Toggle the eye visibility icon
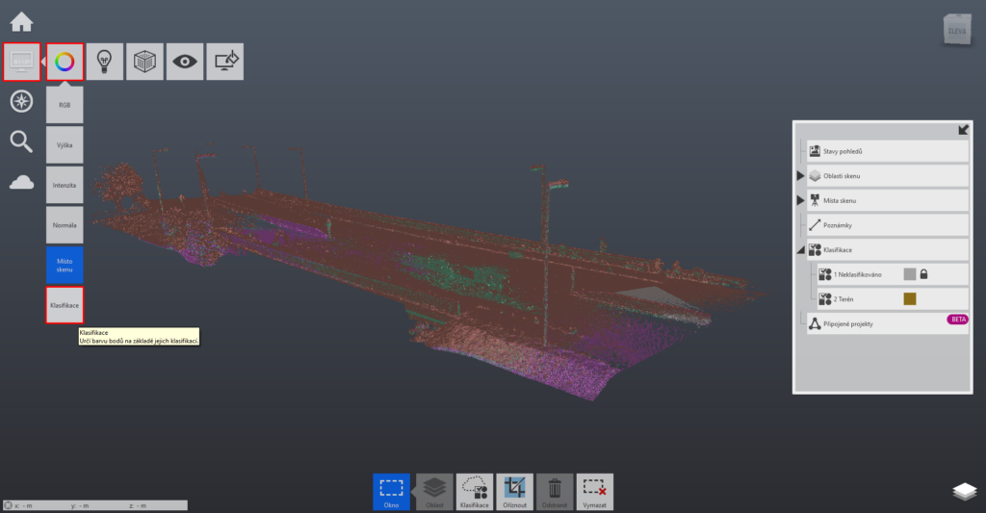This screenshot has height=513, width=986. (x=184, y=62)
